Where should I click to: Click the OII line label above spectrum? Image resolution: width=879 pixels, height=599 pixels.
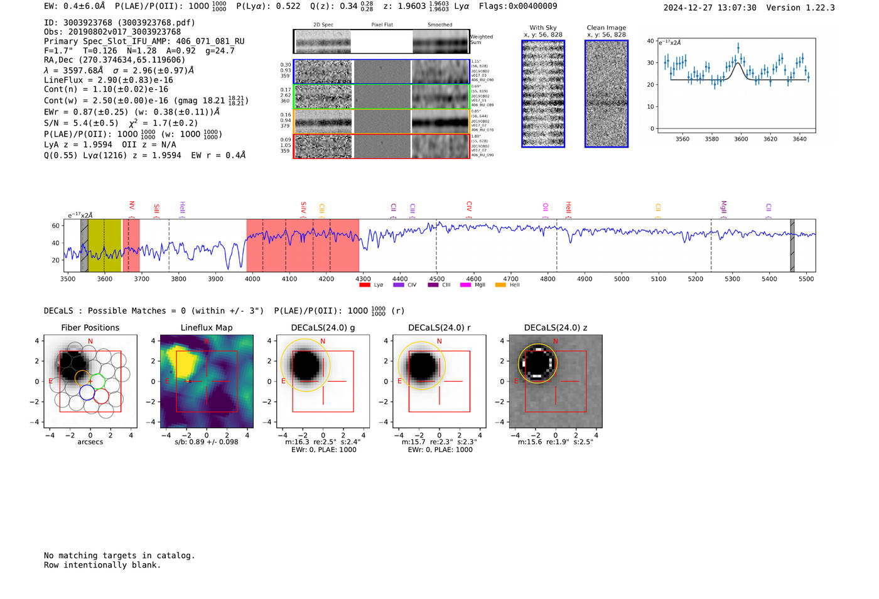click(x=546, y=207)
